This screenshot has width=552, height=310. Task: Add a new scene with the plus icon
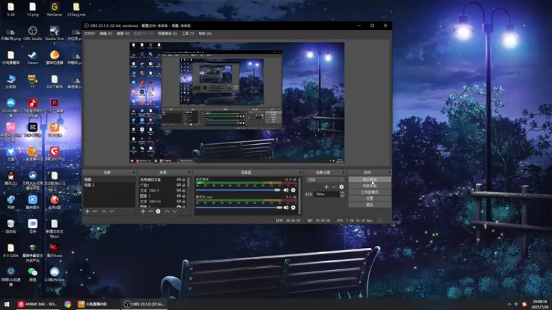tap(88, 211)
